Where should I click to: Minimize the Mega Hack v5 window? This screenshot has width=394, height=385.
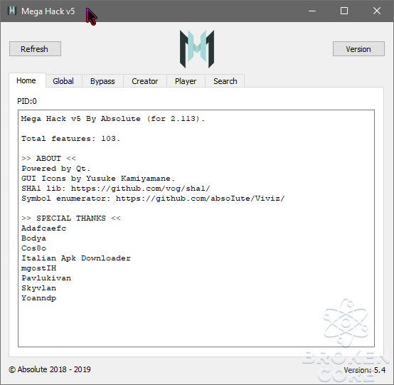coord(312,11)
